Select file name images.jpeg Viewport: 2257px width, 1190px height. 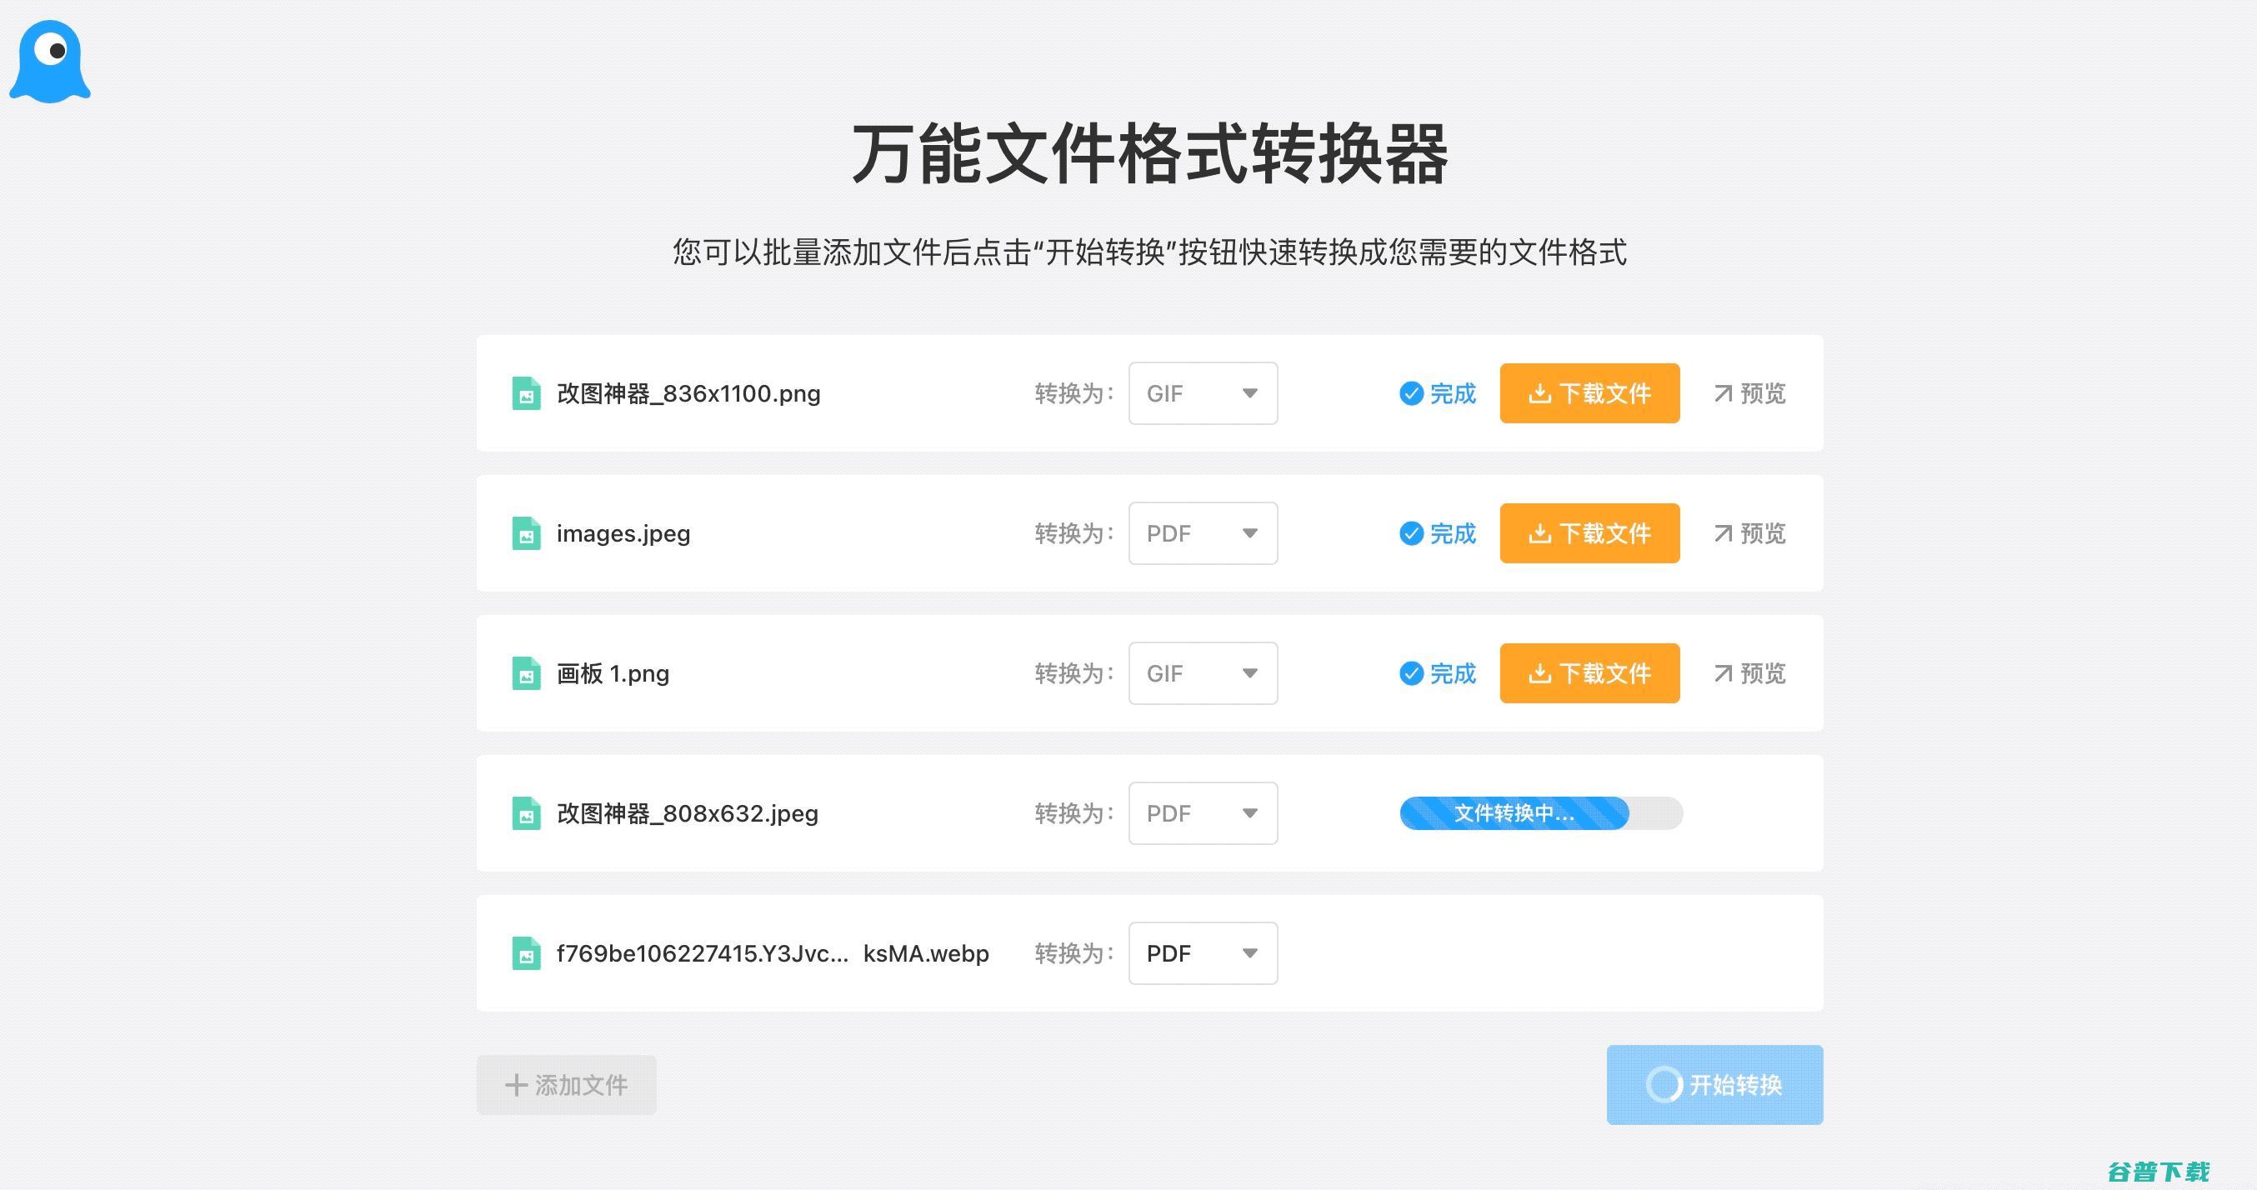coord(623,533)
